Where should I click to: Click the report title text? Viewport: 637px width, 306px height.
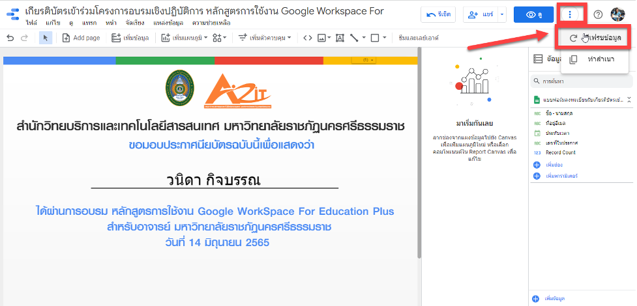pos(204,10)
